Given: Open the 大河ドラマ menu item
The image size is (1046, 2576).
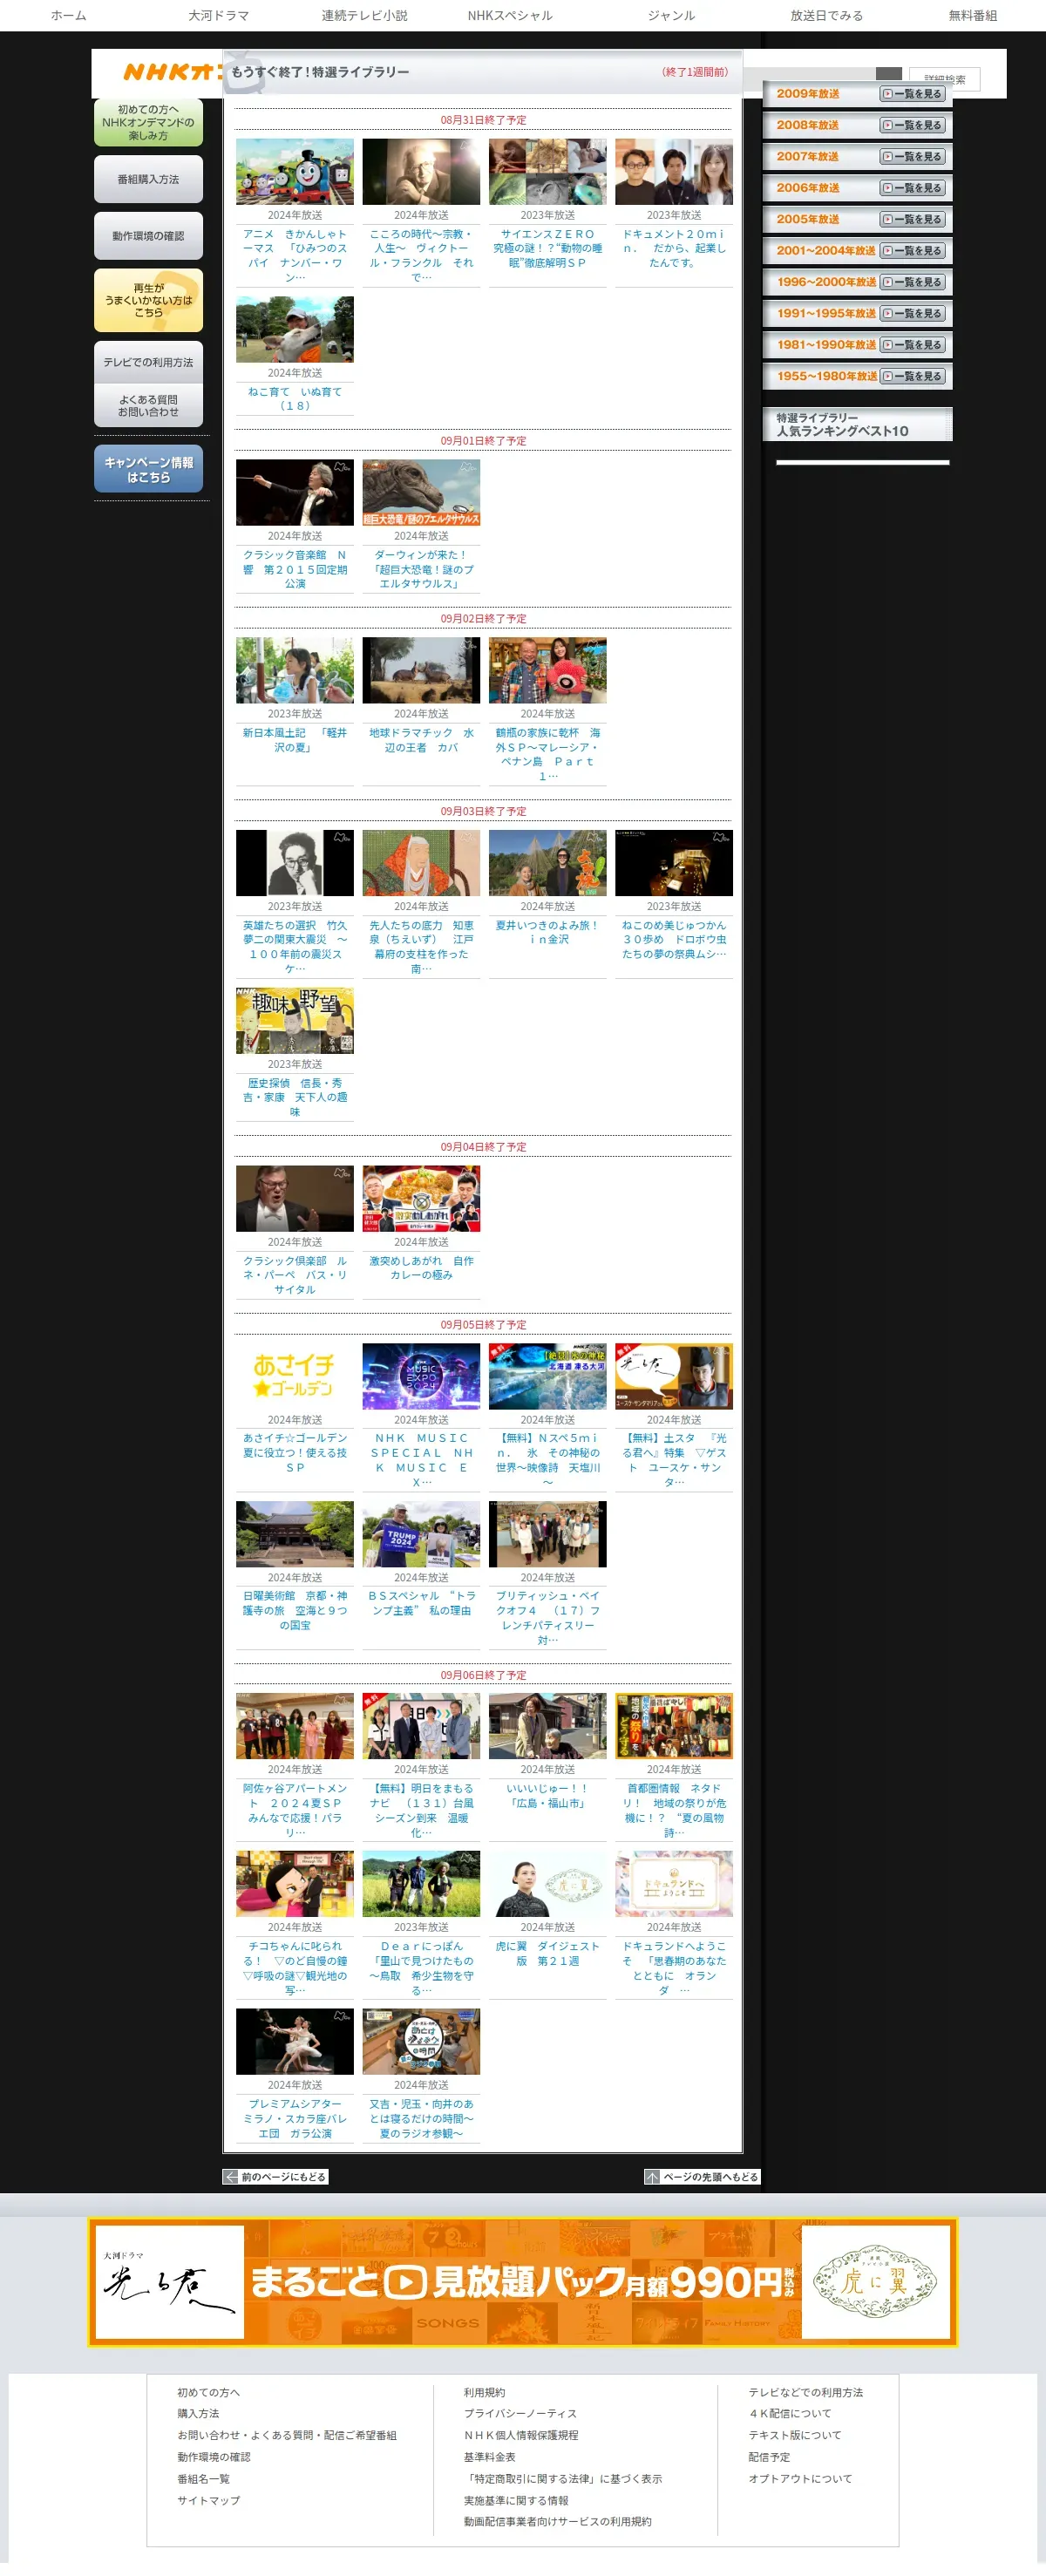Looking at the screenshot, I should coord(218,15).
